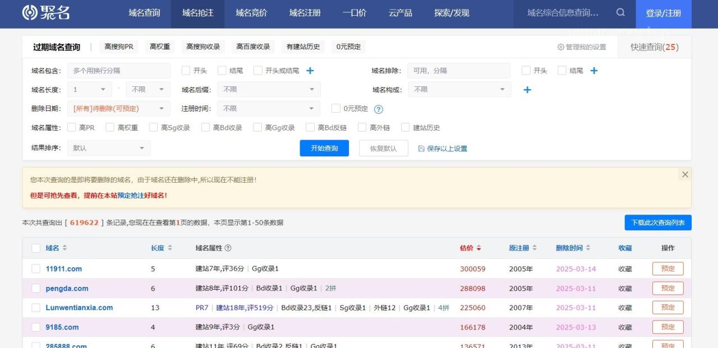Sort by 原注册 column arrows

coord(535,248)
